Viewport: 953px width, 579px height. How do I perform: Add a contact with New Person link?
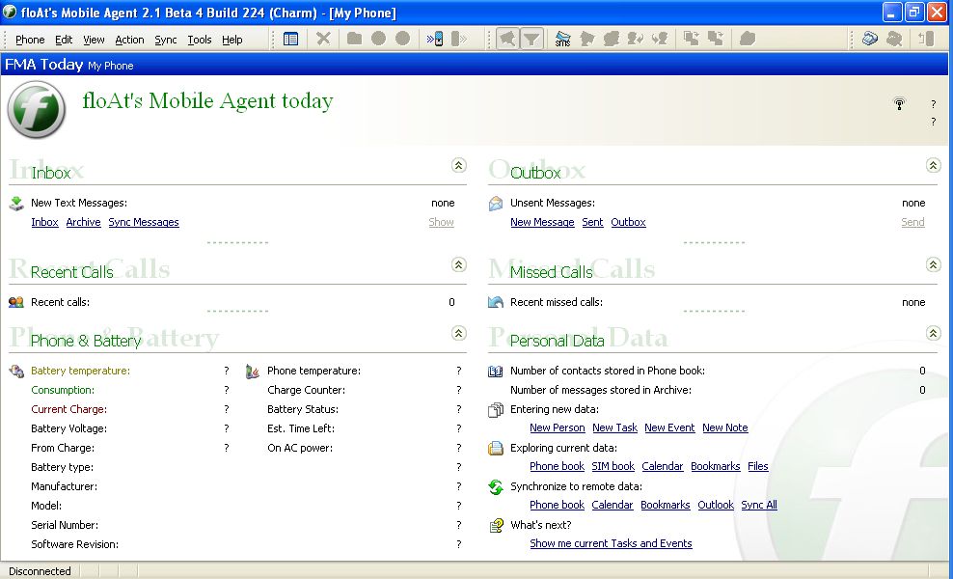tap(558, 427)
